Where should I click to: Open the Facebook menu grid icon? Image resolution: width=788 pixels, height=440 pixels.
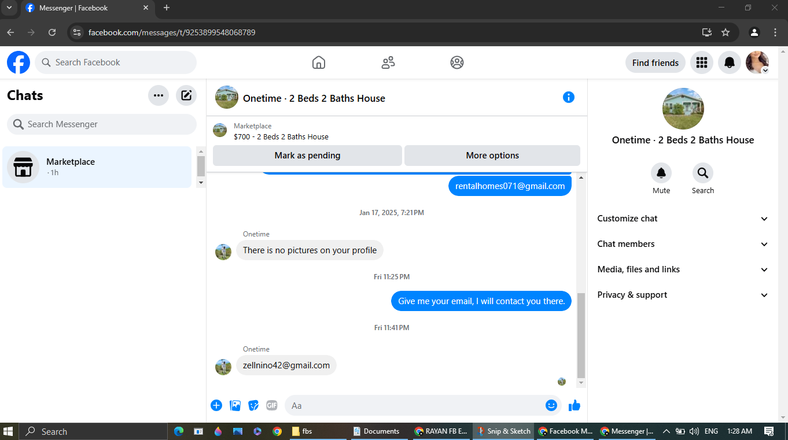(702, 62)
